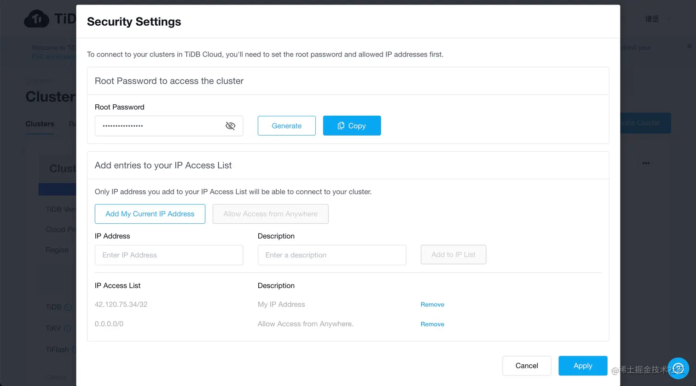
Task: Apply the security settings
Action: (583, 366)
